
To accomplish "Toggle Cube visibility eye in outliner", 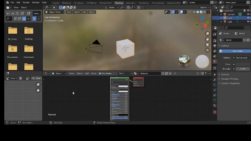I will [248, 18].
